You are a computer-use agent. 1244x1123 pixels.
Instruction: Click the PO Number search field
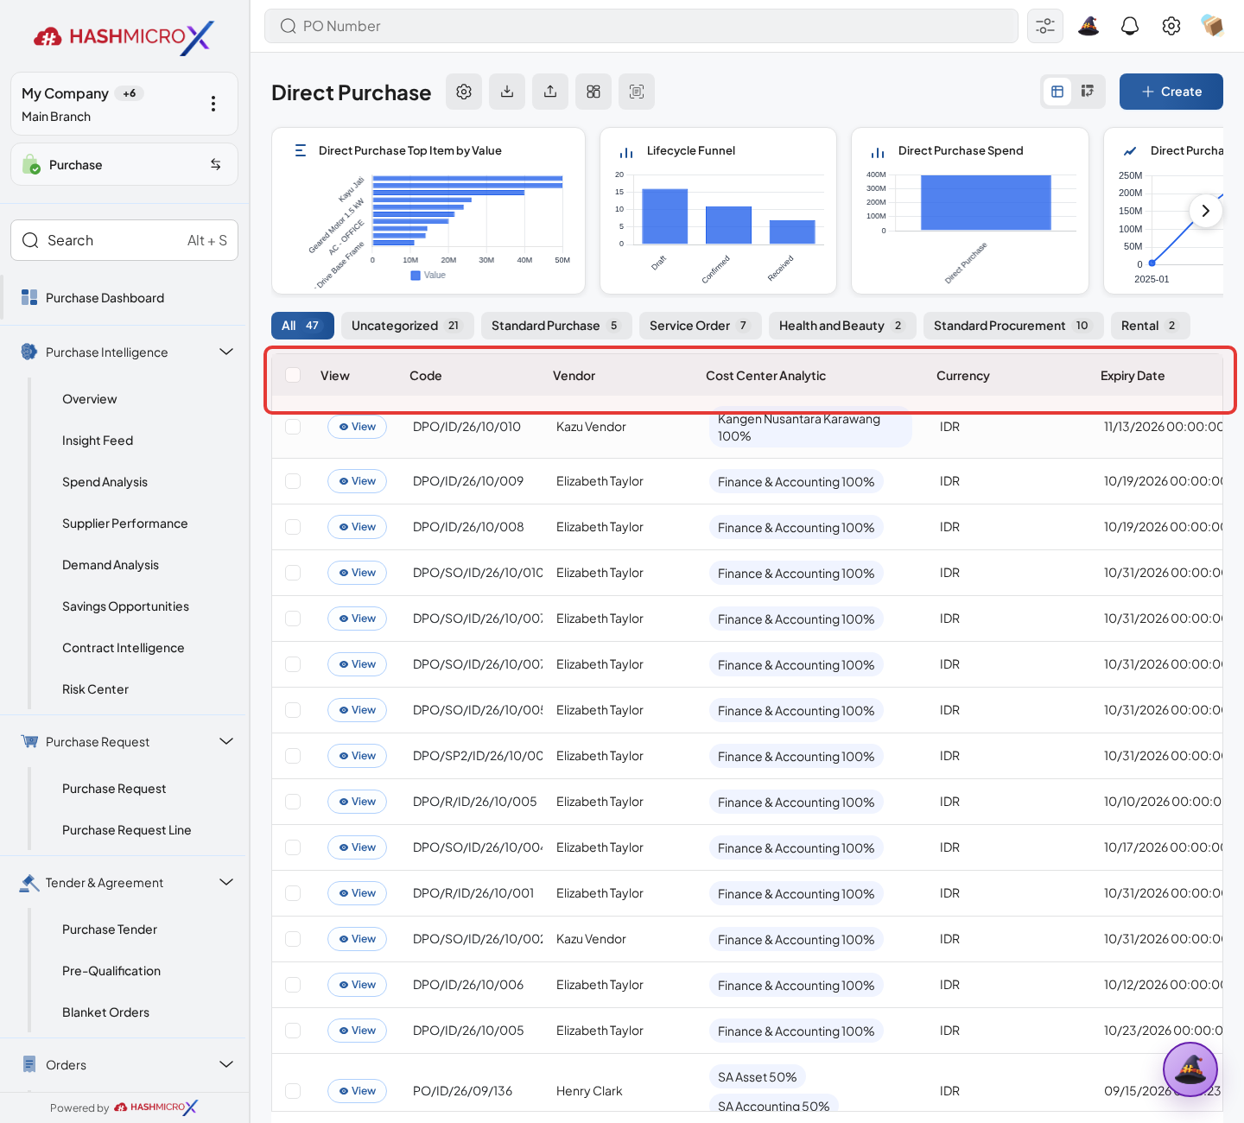coord(641,26)
